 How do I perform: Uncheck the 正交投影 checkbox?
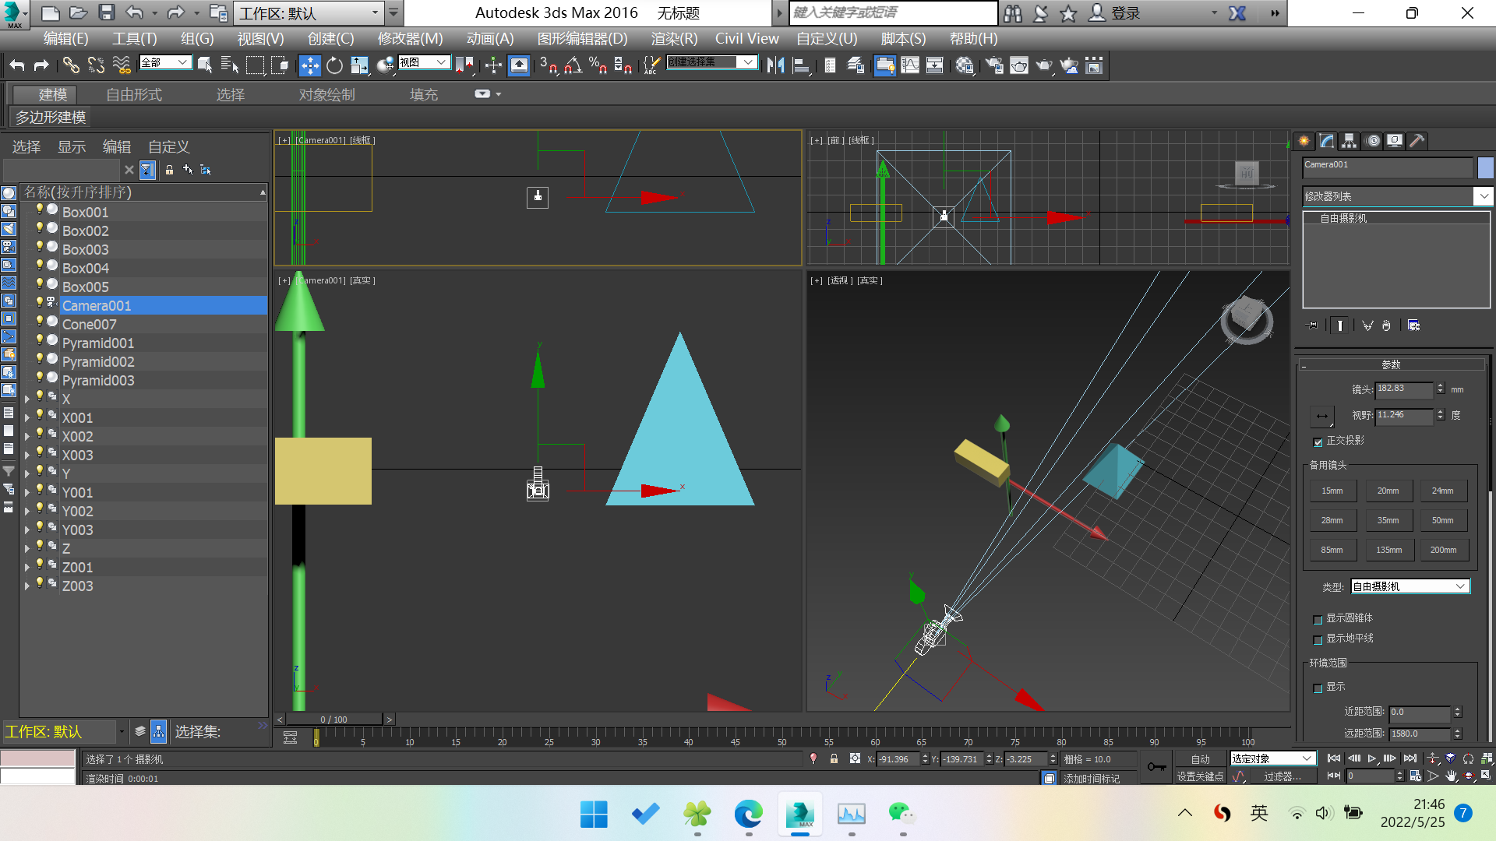(1318, 442)
